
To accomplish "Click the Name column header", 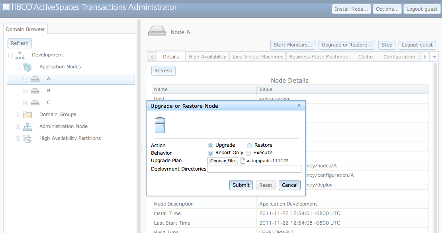I will point(204,89).
